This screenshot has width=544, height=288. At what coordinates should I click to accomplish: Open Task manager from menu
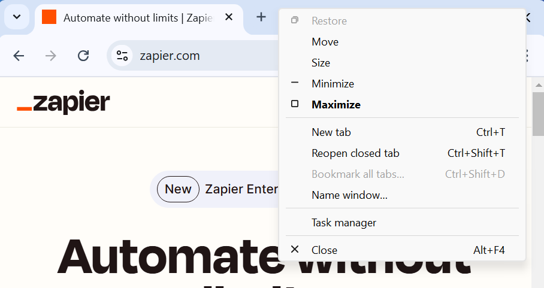(402, 223)
